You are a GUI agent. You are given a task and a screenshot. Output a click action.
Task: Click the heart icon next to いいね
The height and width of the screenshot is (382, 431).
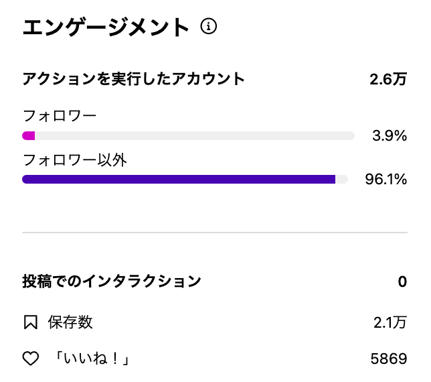pyautogui.click(x=31, y=359)
